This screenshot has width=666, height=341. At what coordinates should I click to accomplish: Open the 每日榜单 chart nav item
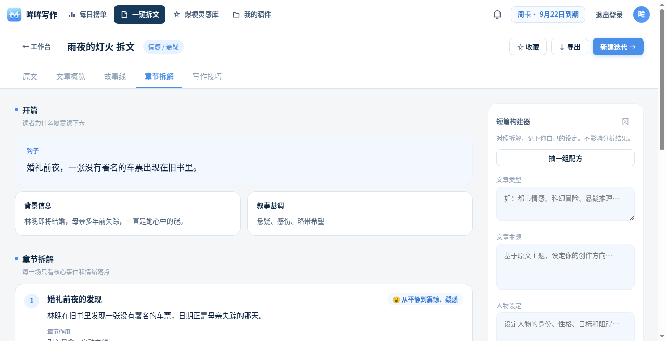87,15
